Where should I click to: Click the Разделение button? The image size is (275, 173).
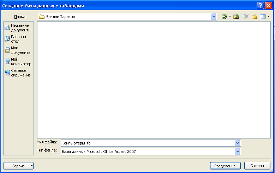pos(225,166)
